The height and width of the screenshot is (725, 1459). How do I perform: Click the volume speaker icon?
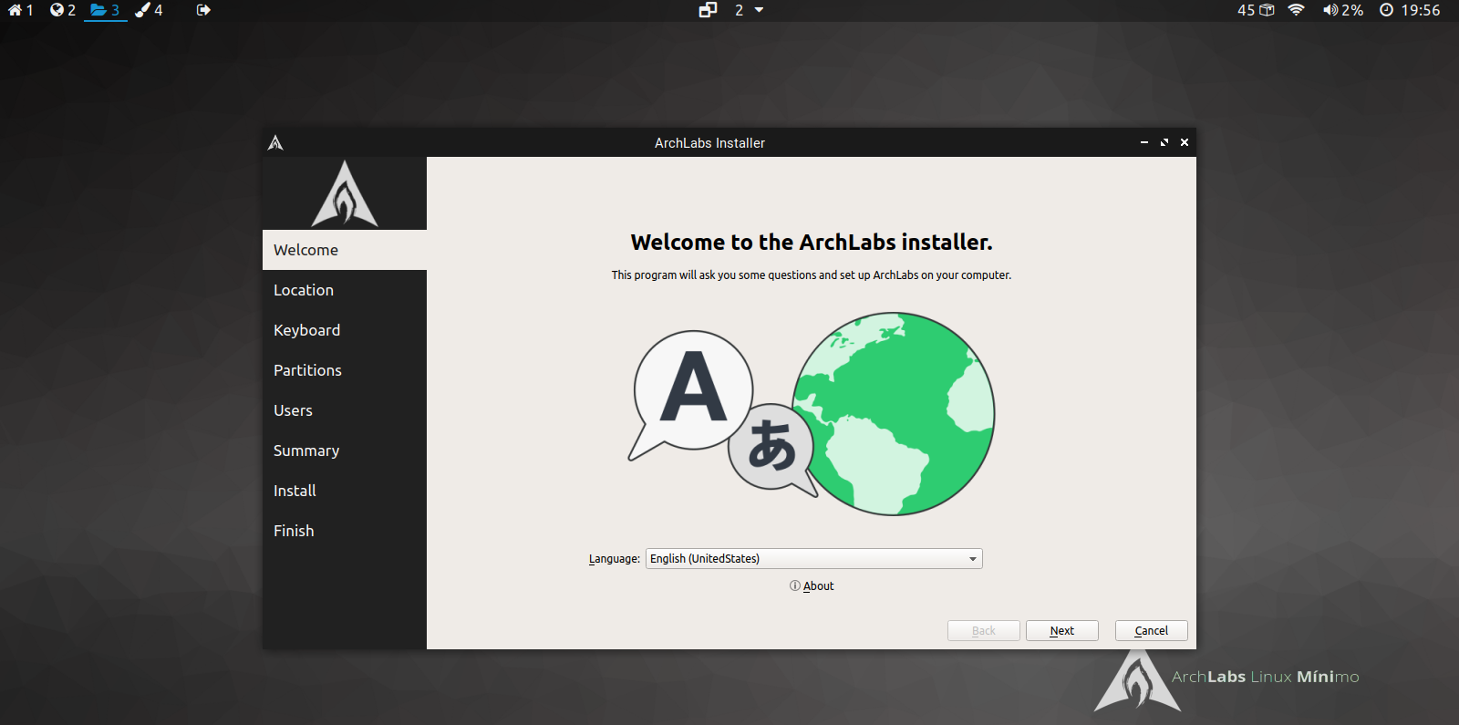(x=1330, y=10)
